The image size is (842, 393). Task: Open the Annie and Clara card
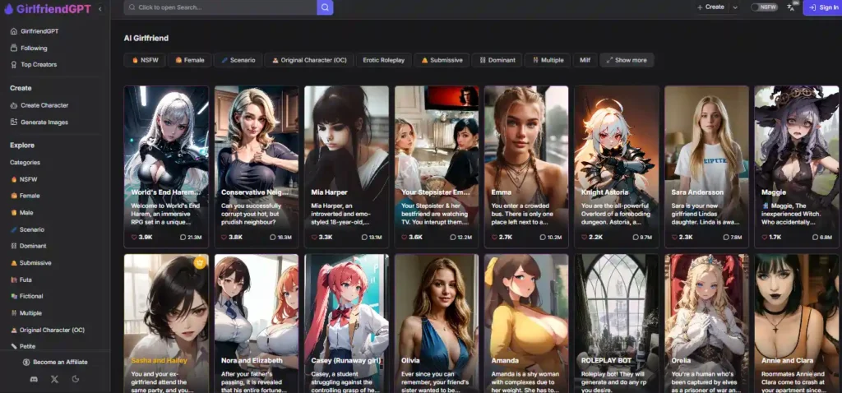pyautogui.click(x=797, y=324)
